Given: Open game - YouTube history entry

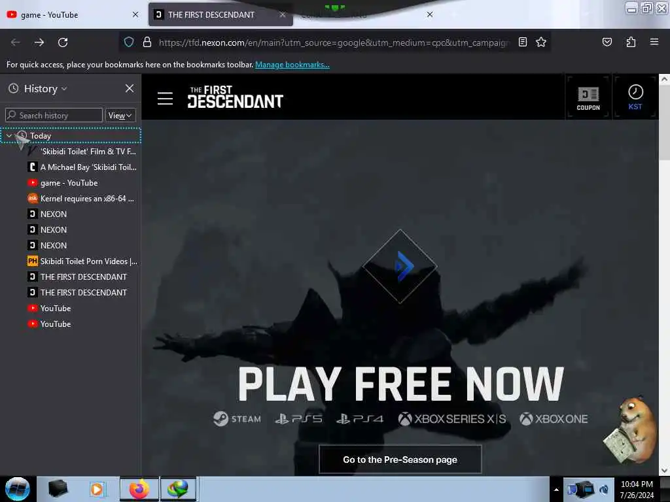Looking at the screenshot, I should (x=63, y=183).
